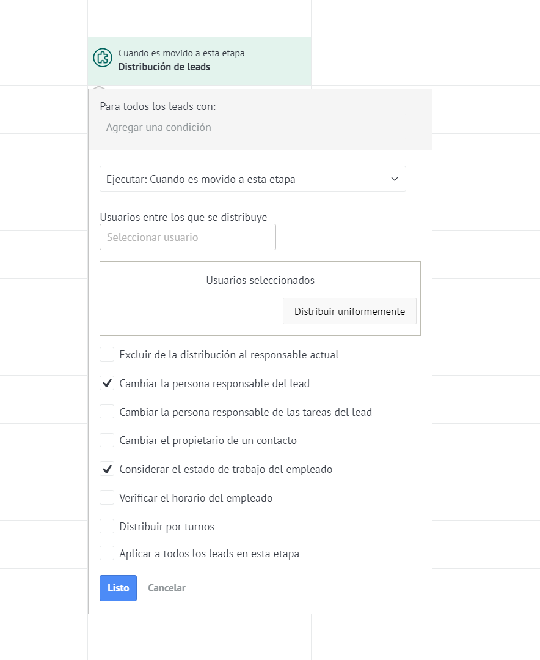Image resolution: width=540 pixels, height=660 pixels.
Task: Click the Cancelar link
Action: [x=166, y=588]
